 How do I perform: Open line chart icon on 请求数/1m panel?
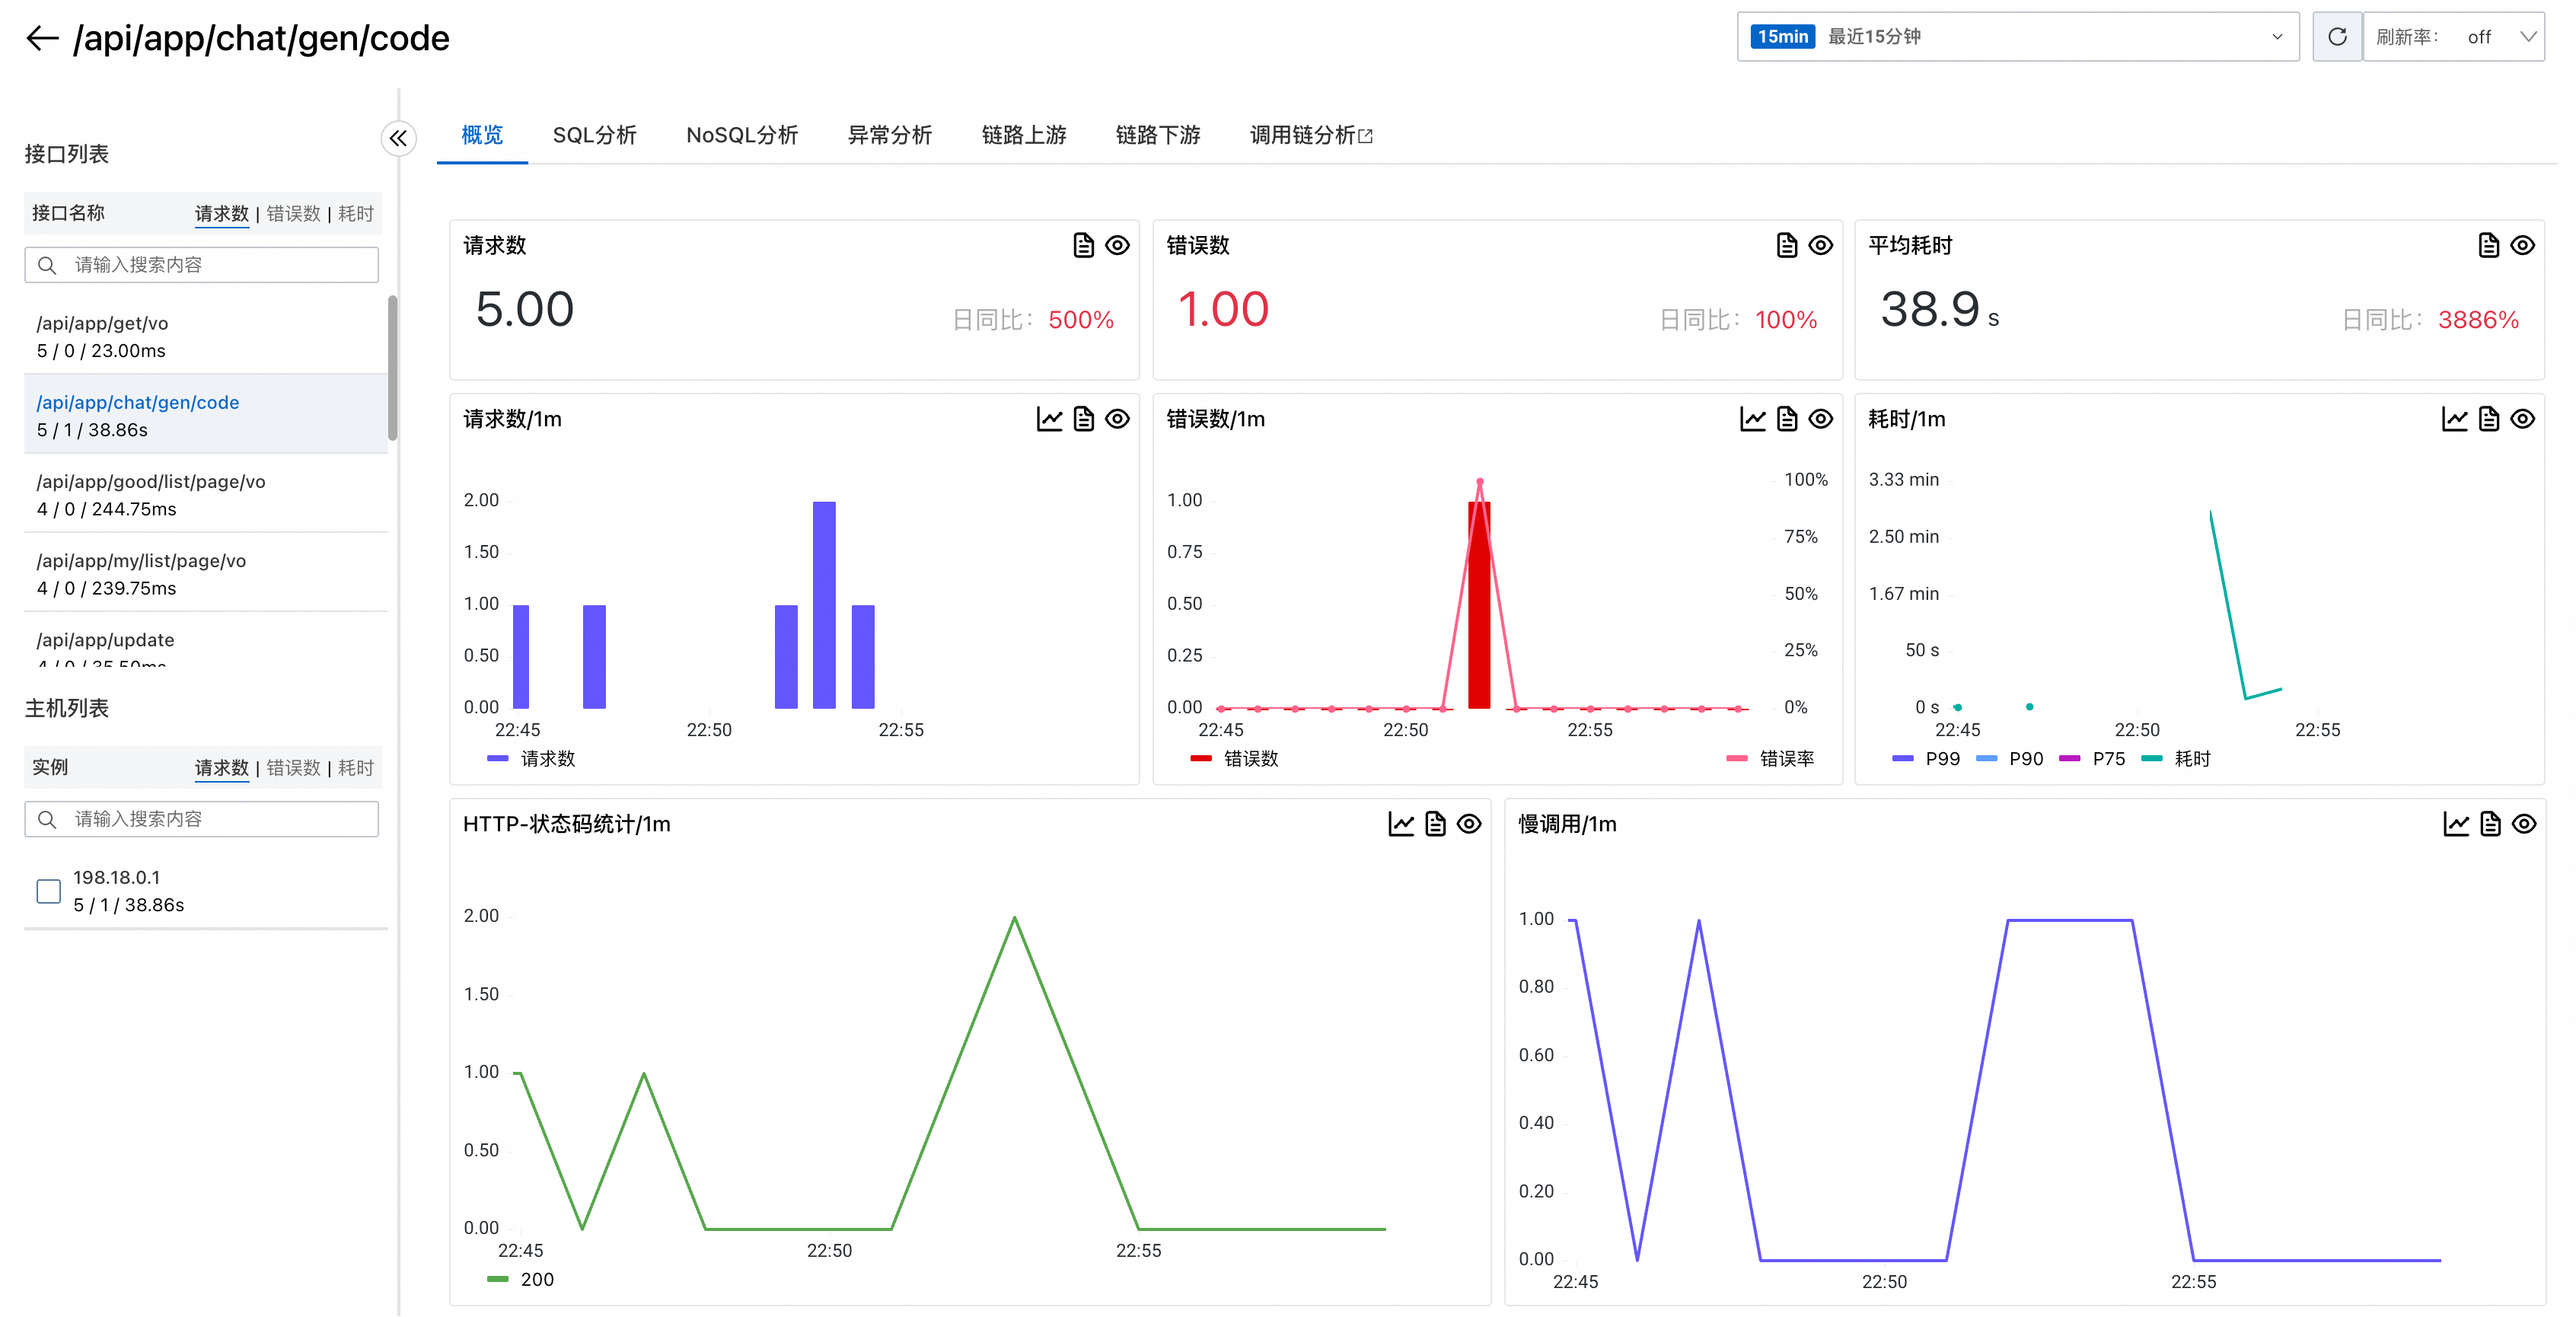[1049, 419]
